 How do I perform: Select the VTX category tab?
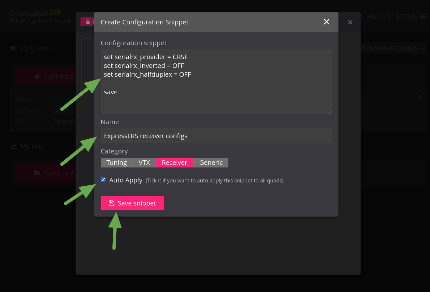pos(144,162)
